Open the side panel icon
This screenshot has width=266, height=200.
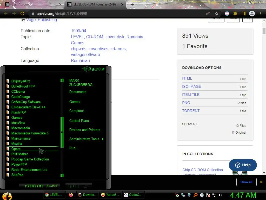click(x=244, y=14)
